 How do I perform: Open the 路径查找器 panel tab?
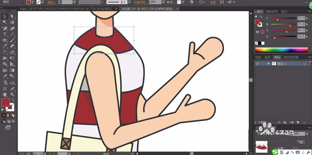[291, 57]
